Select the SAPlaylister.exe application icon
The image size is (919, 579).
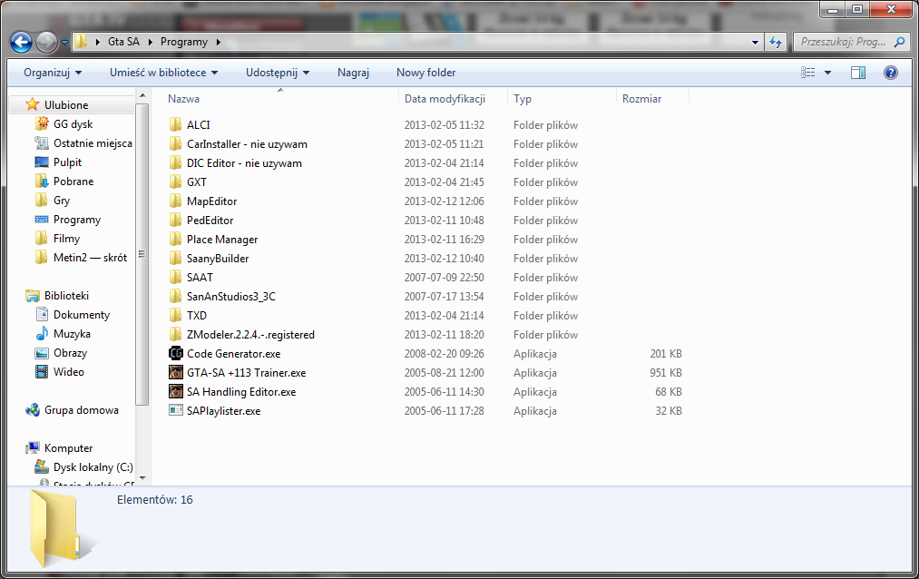176,411
